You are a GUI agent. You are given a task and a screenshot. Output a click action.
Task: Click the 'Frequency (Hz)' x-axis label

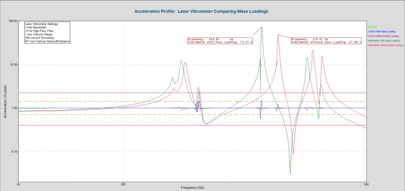tap(192, 187)
